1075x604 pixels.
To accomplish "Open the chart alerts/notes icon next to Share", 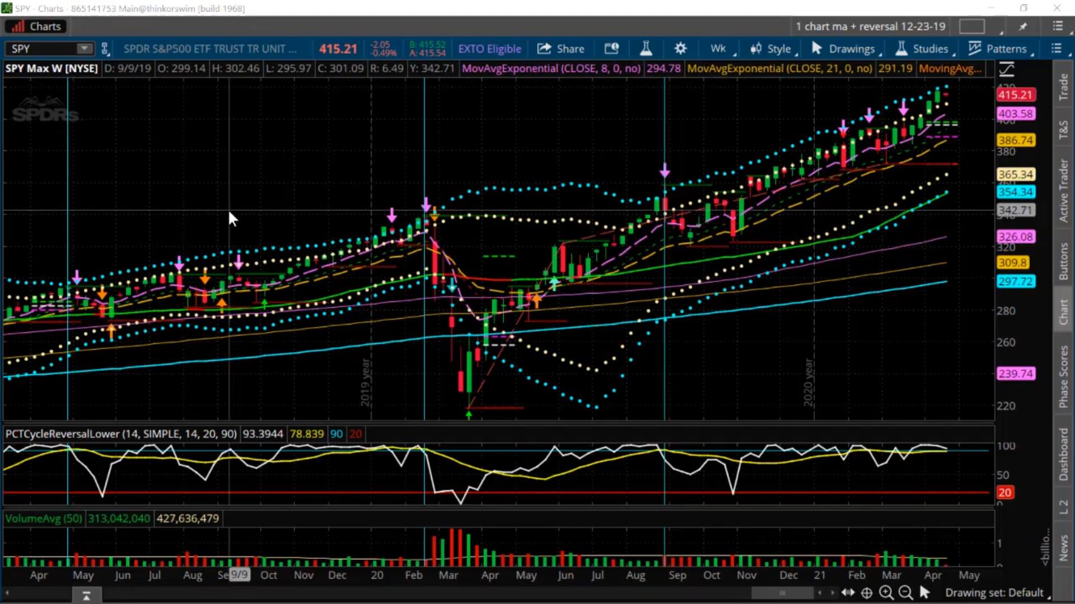I will tap(611, 49).
